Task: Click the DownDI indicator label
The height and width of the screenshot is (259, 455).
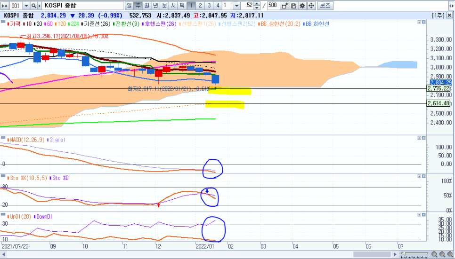Action: 43,216
